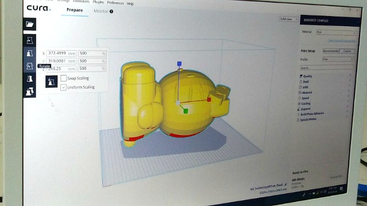
Task: Select the Scale tool in the toolbar
Action: [30, 53]
